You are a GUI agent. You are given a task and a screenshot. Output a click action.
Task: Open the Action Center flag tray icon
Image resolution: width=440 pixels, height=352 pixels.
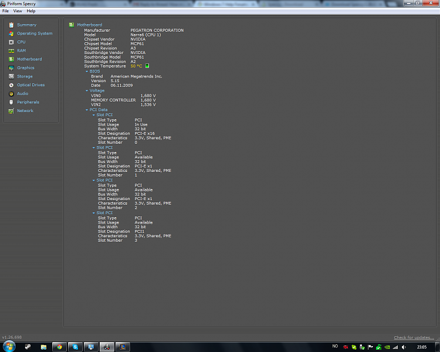pos(370,347)
